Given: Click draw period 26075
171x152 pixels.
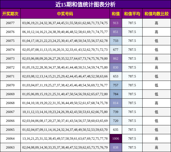Looking at the screenshot, I should 10,41.
